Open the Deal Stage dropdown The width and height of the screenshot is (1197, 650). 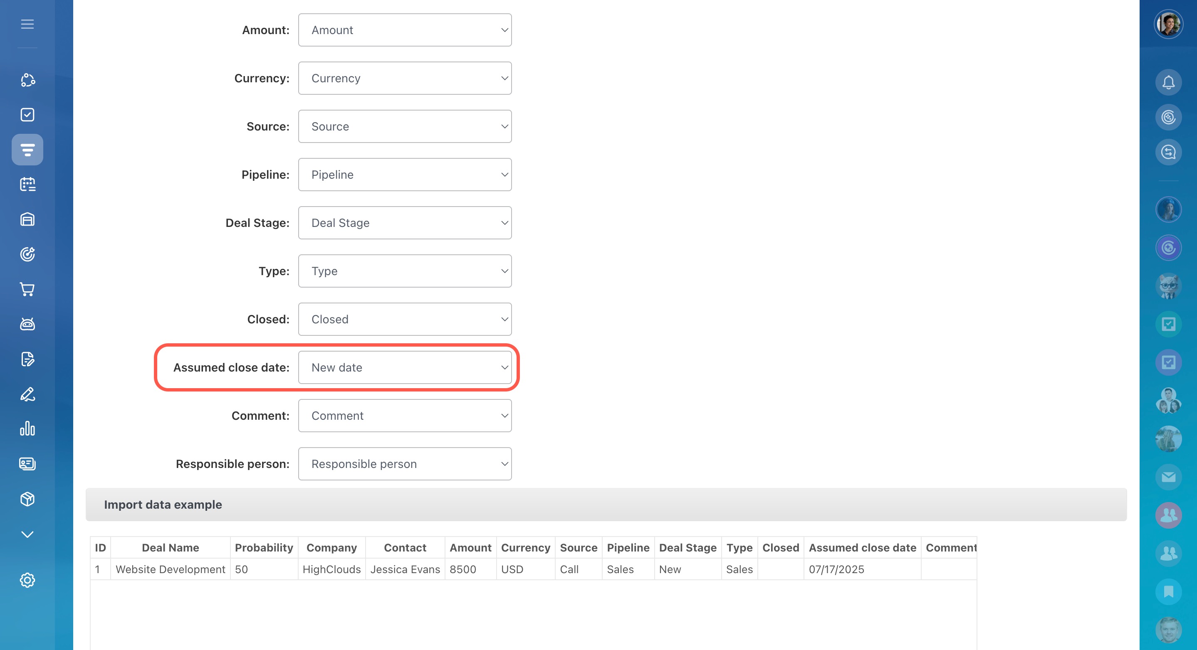pos(405,223)
